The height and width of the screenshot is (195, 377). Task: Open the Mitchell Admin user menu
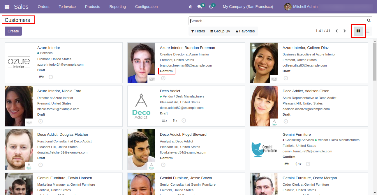pos(301,7)
